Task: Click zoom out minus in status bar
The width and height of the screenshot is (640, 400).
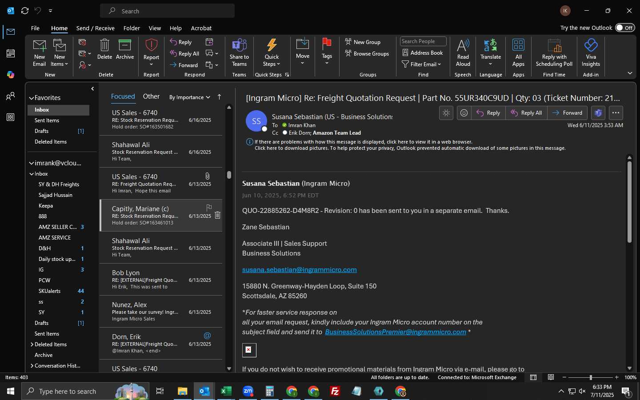Action: 564,377
